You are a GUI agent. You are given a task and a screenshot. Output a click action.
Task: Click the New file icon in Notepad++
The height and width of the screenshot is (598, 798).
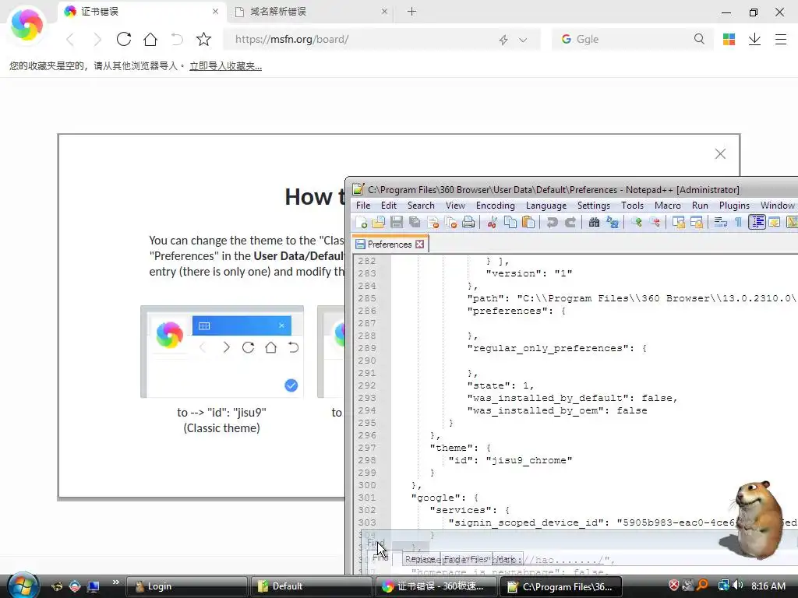point(362,222)
